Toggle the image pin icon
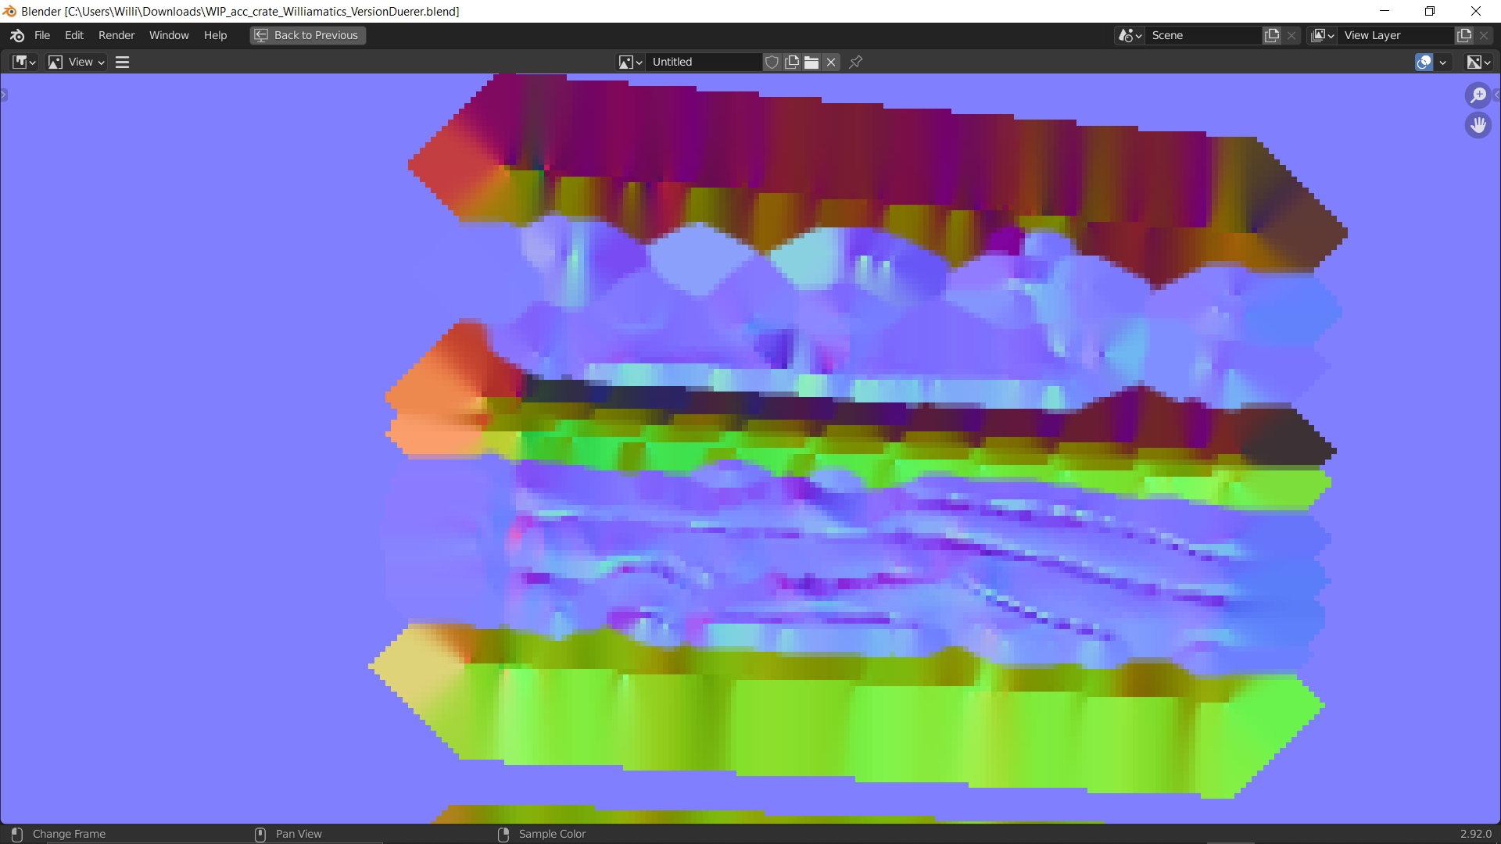Viewport: 1501px width, 844px height. tap(856, 62)
